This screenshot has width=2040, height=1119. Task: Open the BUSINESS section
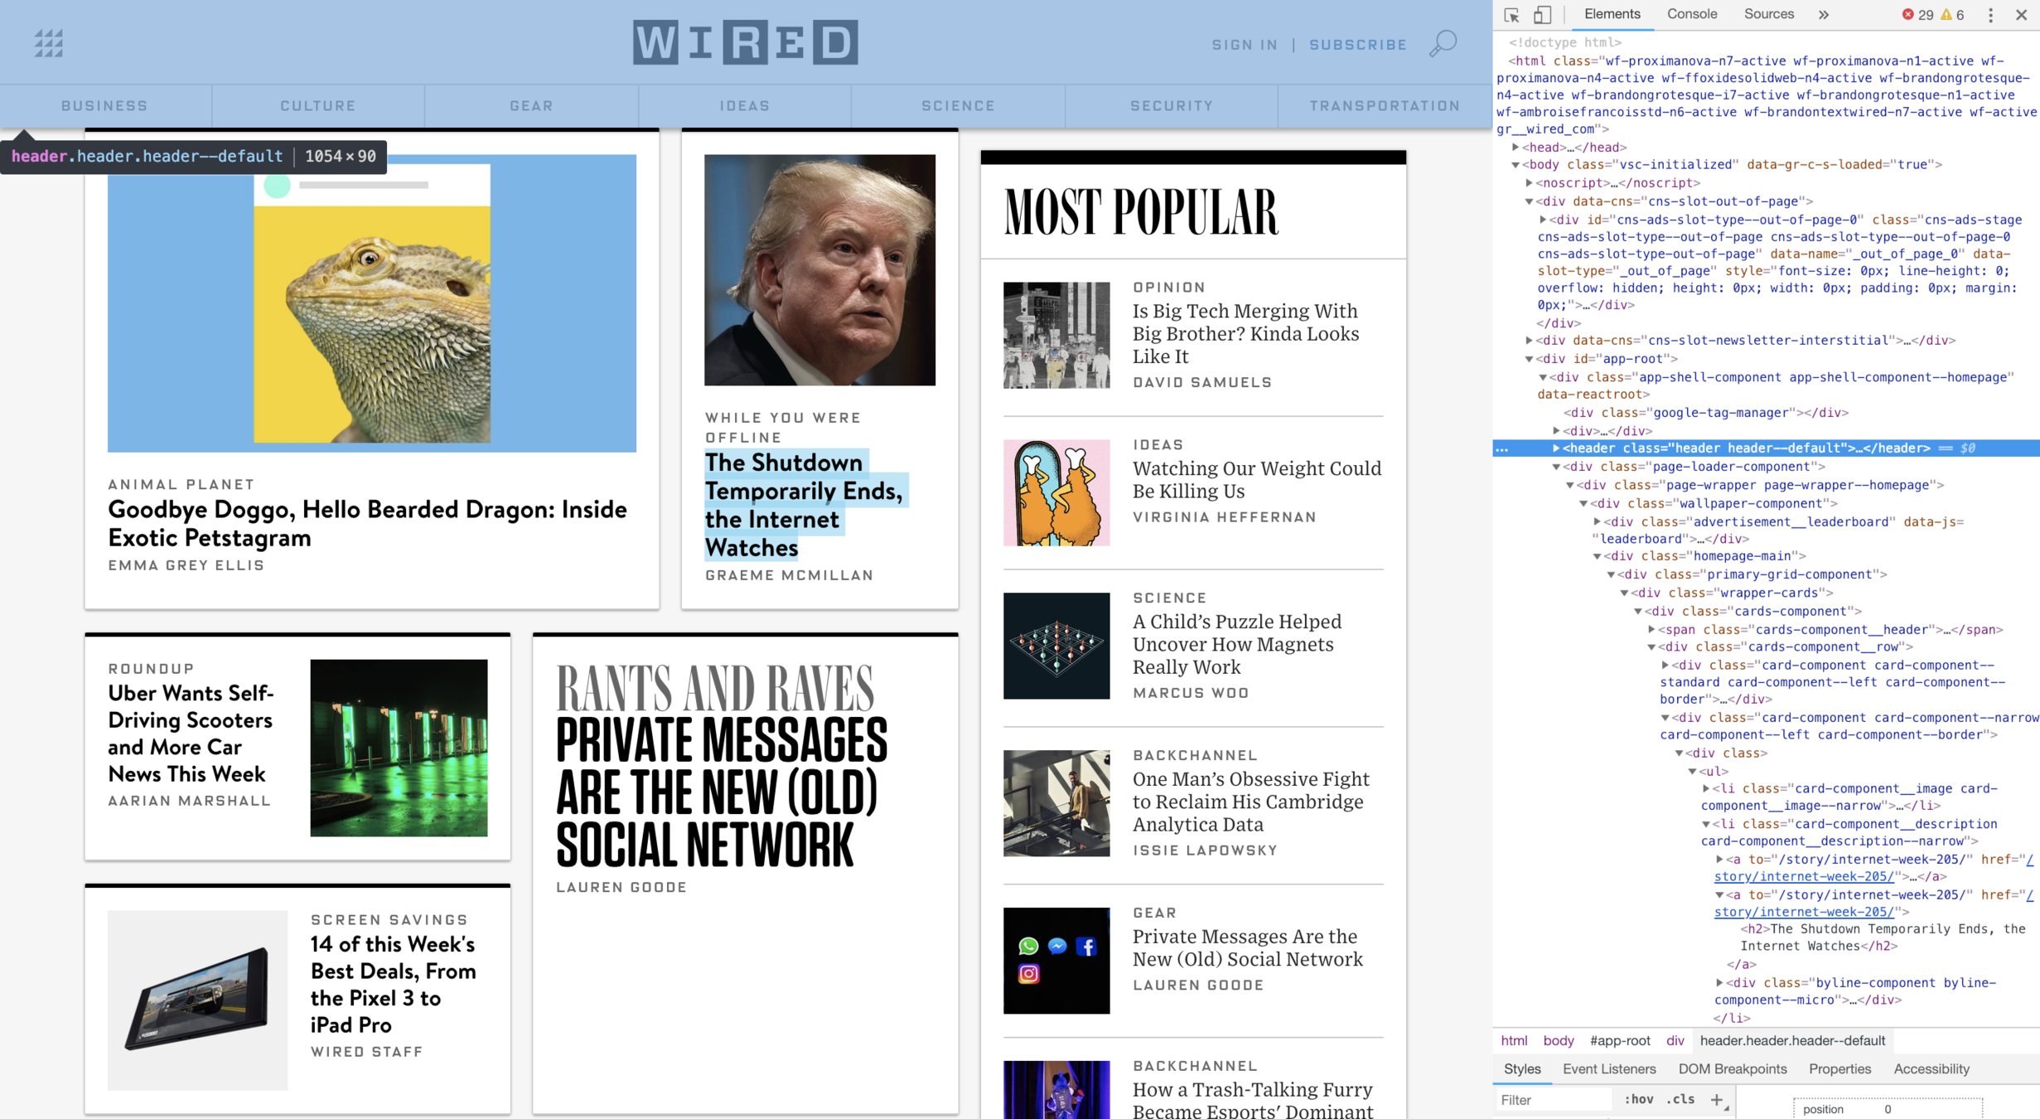[104, 105]
